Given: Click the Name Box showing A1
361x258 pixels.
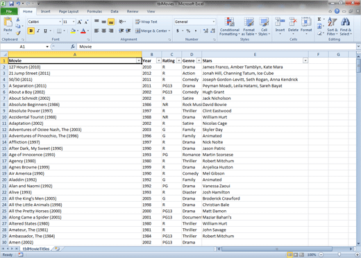Looking at the screenshot, I should [x=25, y=46].
